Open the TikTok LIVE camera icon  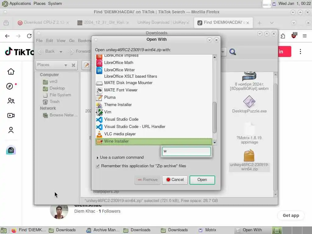pyautogui.click(x=11, y=115)
